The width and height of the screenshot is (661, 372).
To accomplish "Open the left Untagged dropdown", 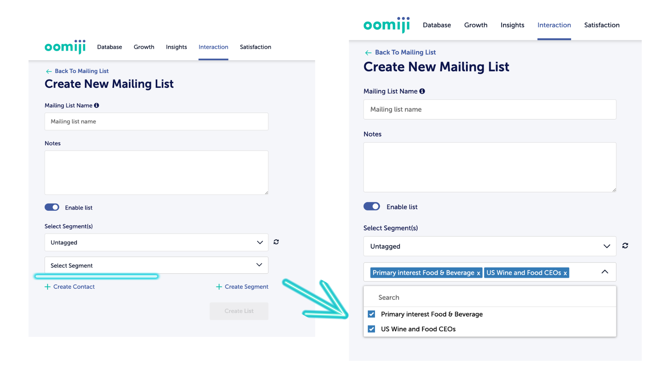I will click(x=156, y=242).
